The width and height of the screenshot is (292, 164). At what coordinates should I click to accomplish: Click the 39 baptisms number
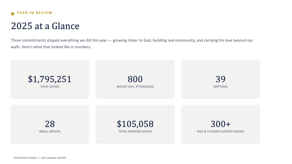(221, 79)
